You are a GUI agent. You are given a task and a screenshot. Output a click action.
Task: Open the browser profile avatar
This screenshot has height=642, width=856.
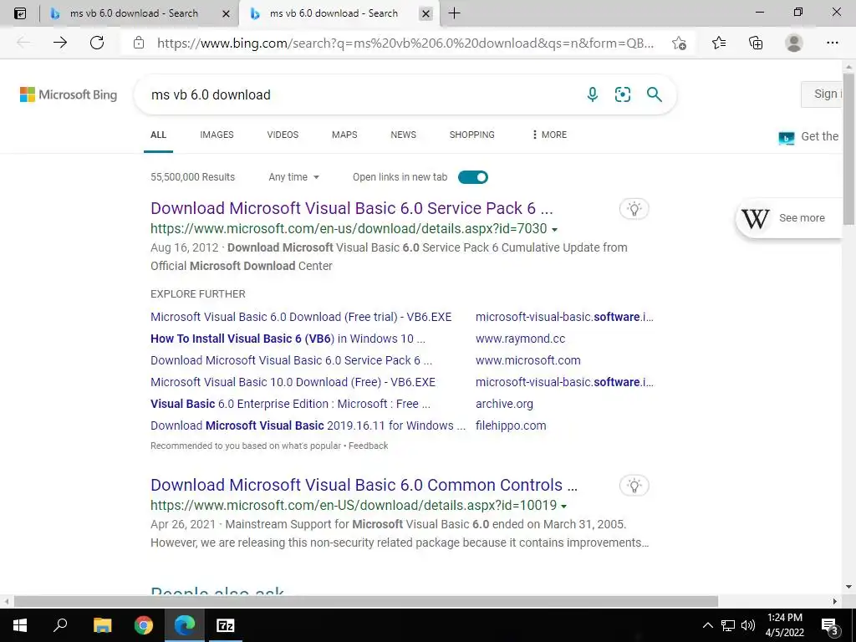(x=794, y=43)
